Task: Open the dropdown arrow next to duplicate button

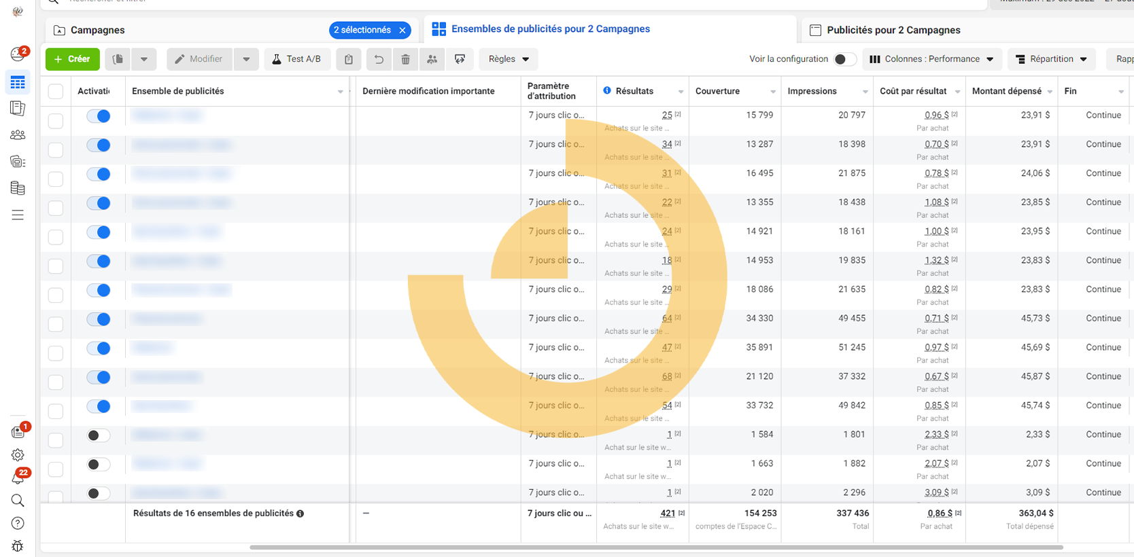Action: (144, 59)
